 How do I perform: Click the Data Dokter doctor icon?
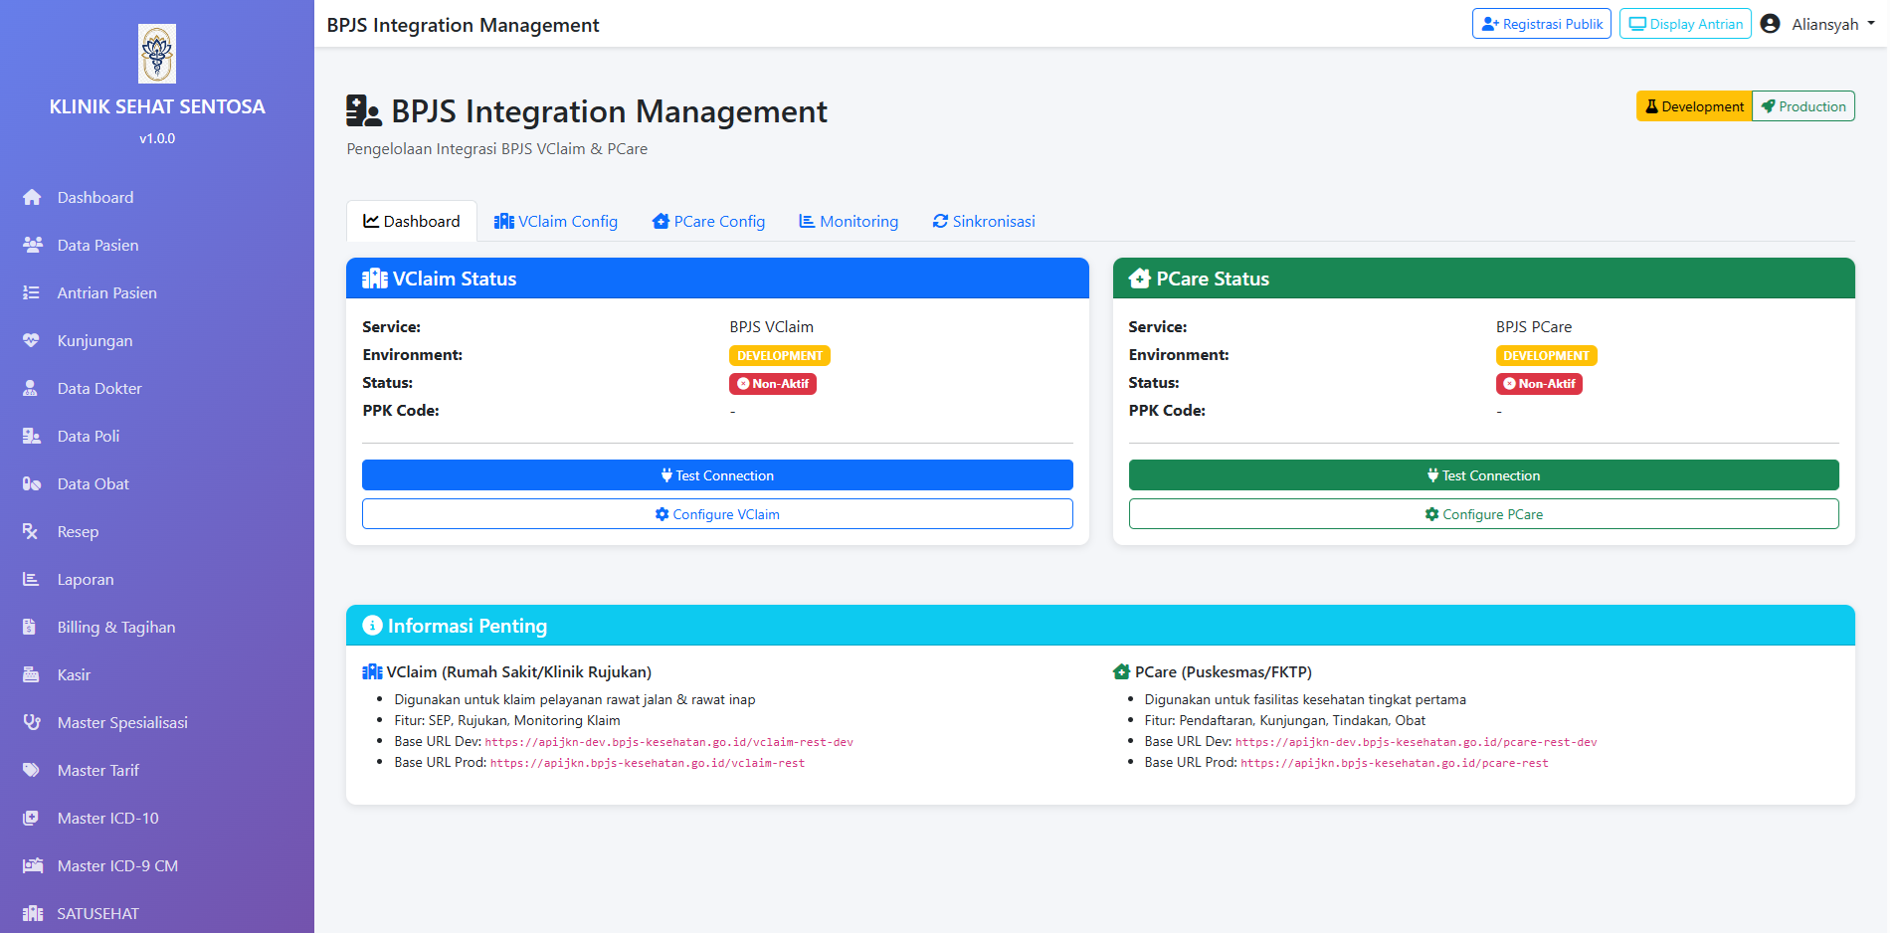[31, 388]
